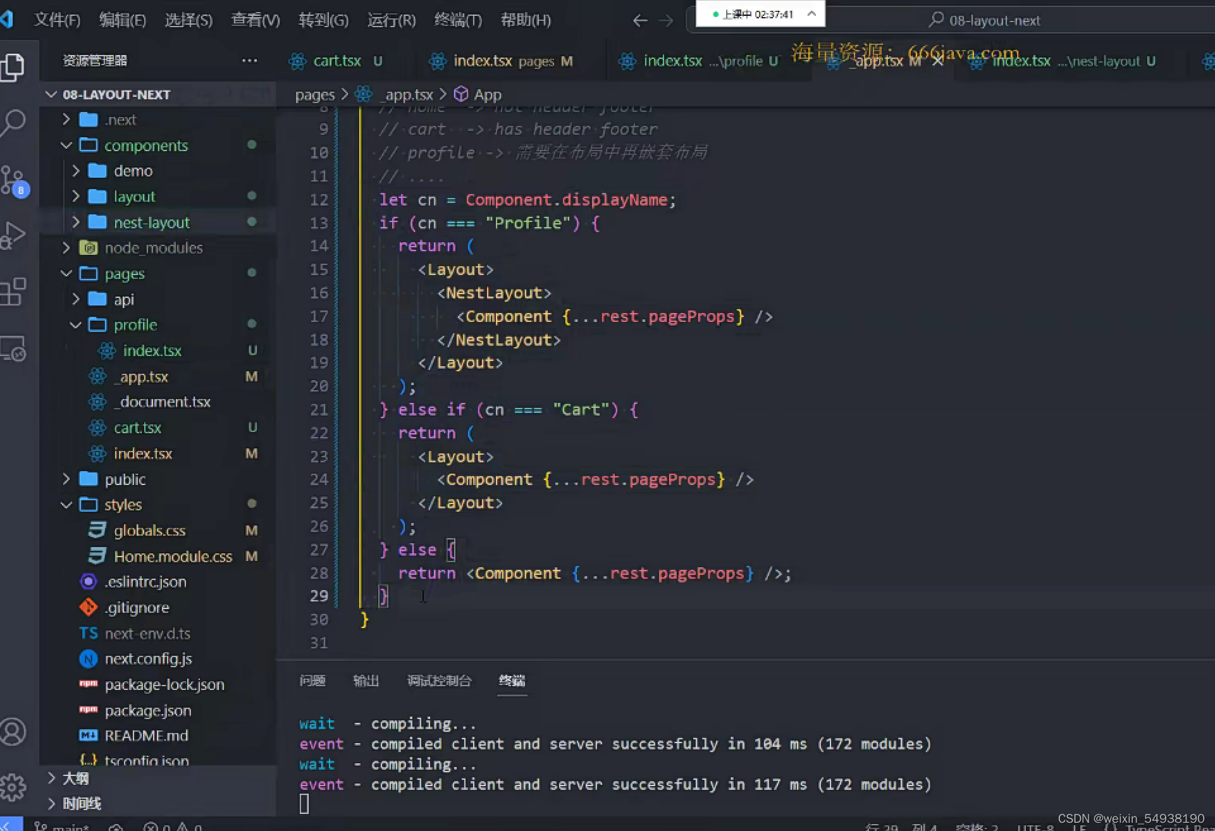Collapse the pages folder
This screenshot has height=831, width=1215.
pyautogui.click(x=66, y=273)
